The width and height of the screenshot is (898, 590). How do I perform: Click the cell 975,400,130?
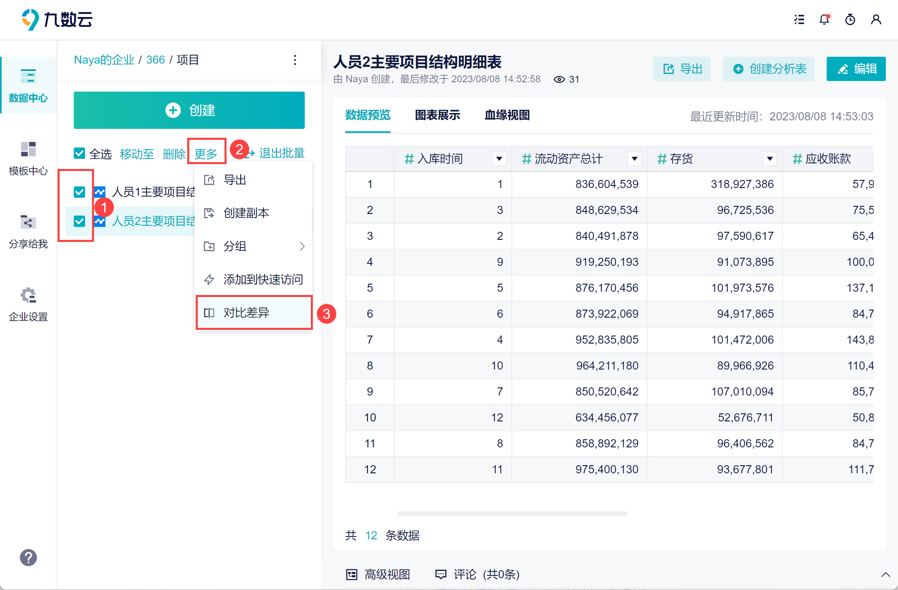[579, 470]
